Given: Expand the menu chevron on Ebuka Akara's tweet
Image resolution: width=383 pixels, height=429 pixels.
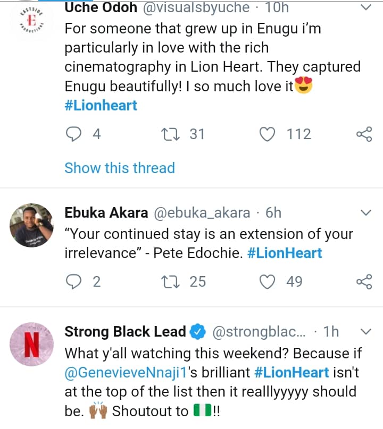Looking at the screenshot, I should [x=366, y=213].
